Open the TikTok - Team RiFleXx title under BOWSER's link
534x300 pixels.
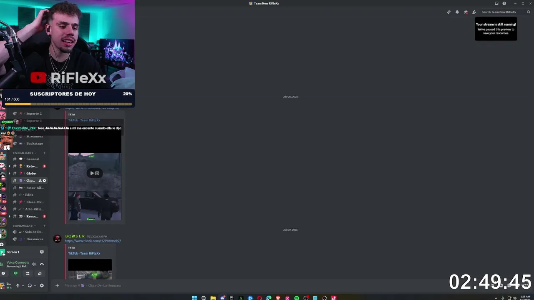pyautogui.click(x=84, y=253)
